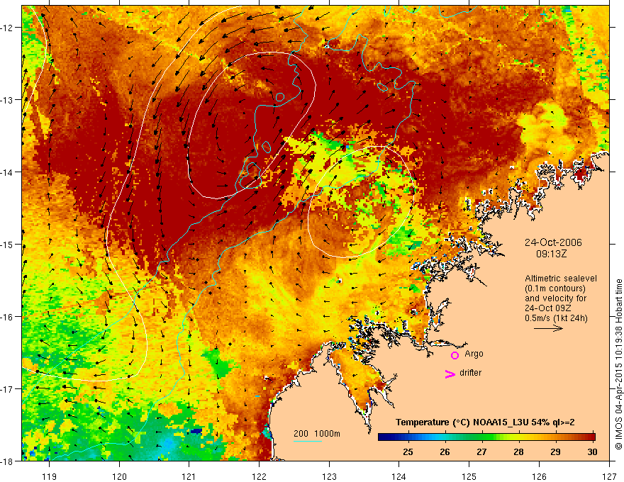
Task: Click the time label 09:13Z
Action: click(552, 253)
